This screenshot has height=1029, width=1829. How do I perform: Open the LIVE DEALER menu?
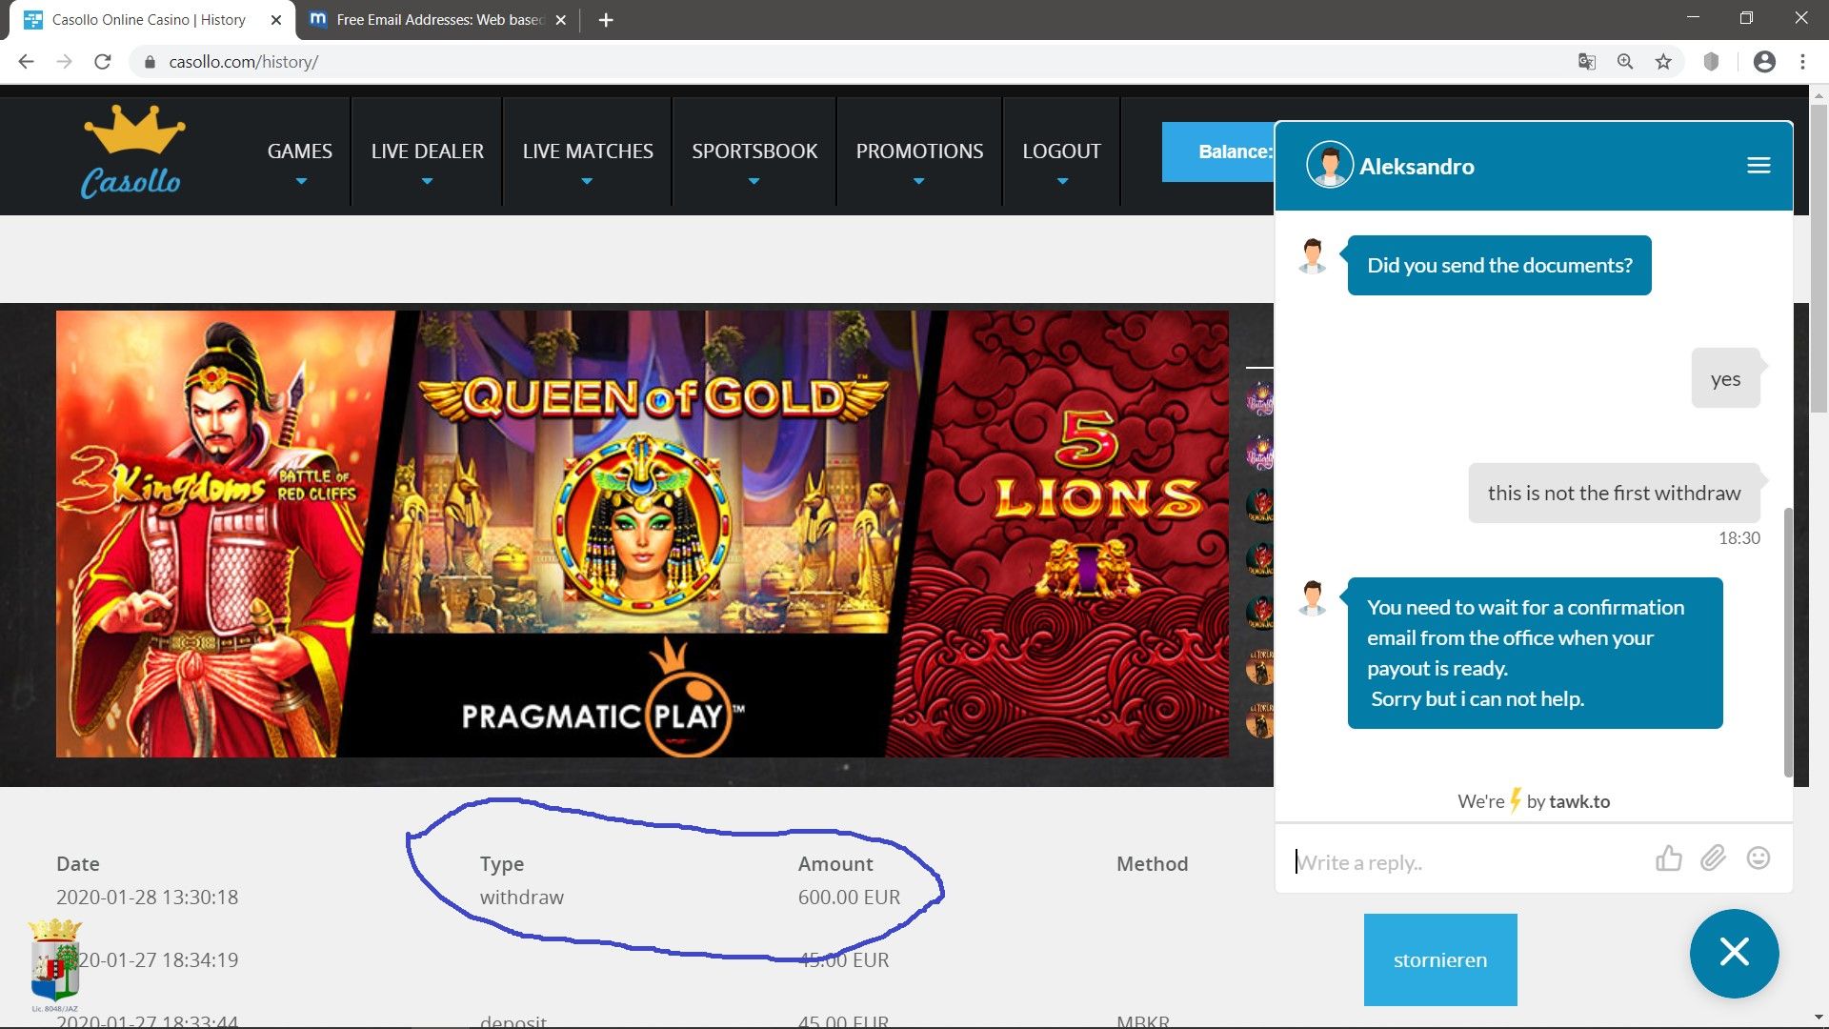pos(427,151)
